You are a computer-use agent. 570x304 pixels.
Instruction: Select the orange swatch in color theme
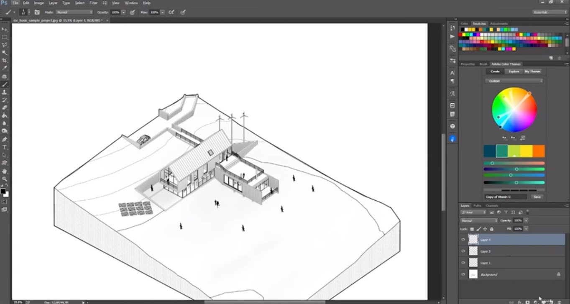coord(539,151)
